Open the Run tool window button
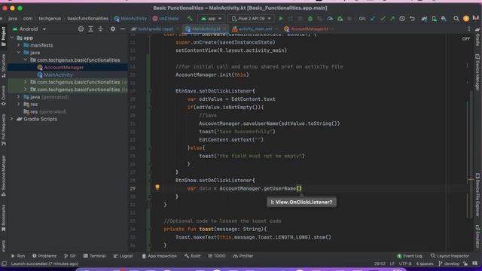Viewport: 482px width, 271px height. coord(18,256)
